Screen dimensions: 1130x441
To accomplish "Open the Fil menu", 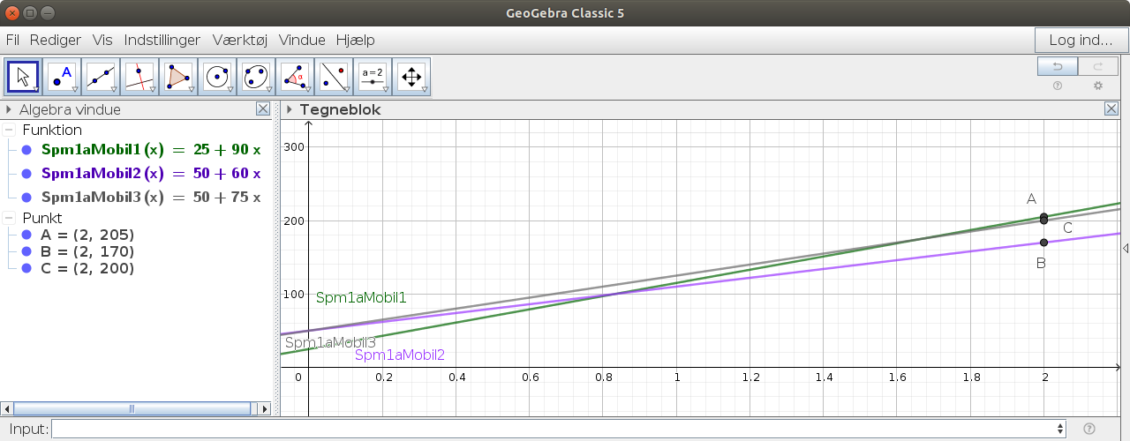I will coord(12,40).
